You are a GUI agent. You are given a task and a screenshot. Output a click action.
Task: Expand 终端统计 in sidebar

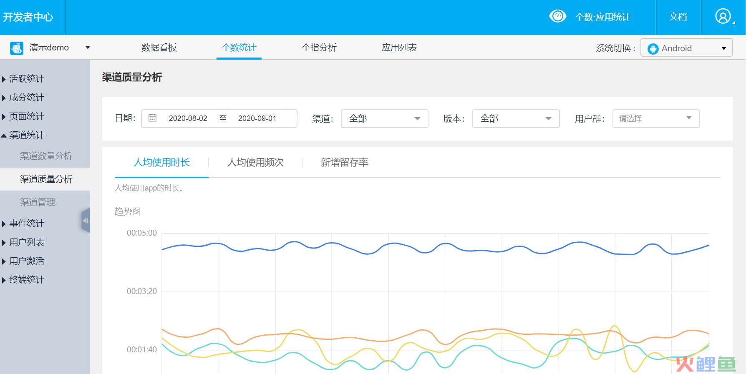(x=23, y=280)
